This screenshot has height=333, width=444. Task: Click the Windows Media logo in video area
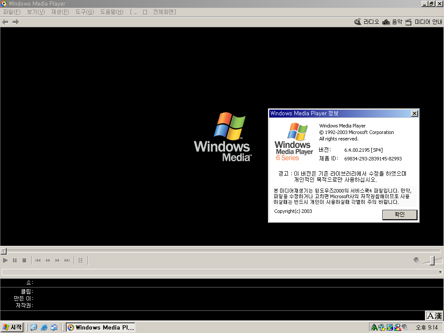[222, 137]
